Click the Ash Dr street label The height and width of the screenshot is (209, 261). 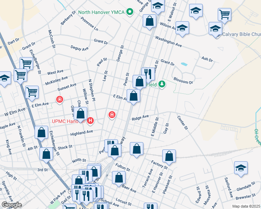point(207,59)
